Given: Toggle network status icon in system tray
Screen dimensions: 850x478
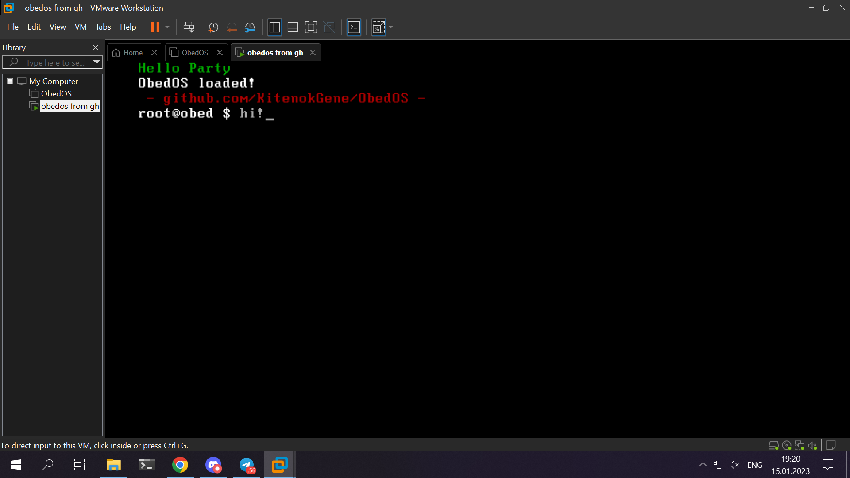Looking at the screenshot, I should (719, 465).
